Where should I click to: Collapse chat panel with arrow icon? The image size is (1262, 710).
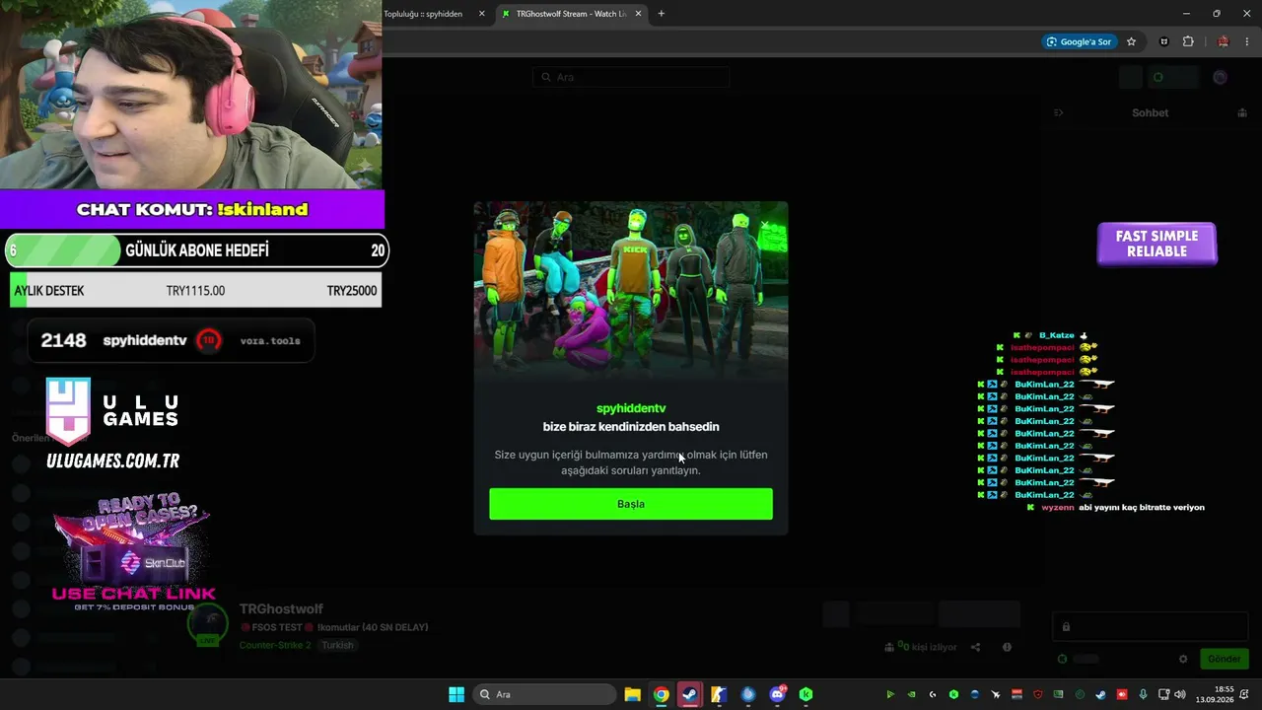(1059, 113)
